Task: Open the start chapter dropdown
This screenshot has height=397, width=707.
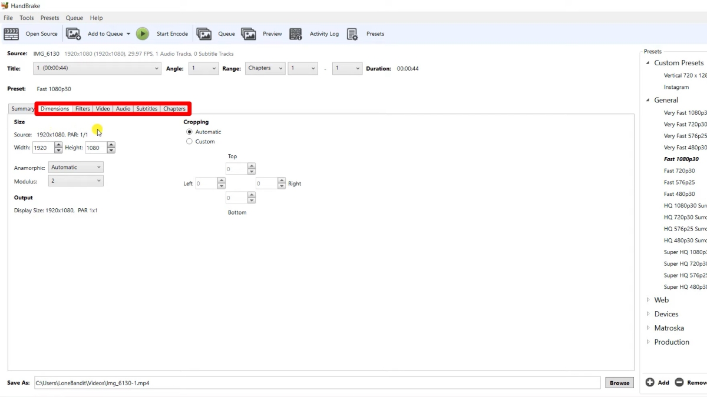Action: tap(303, 68)
